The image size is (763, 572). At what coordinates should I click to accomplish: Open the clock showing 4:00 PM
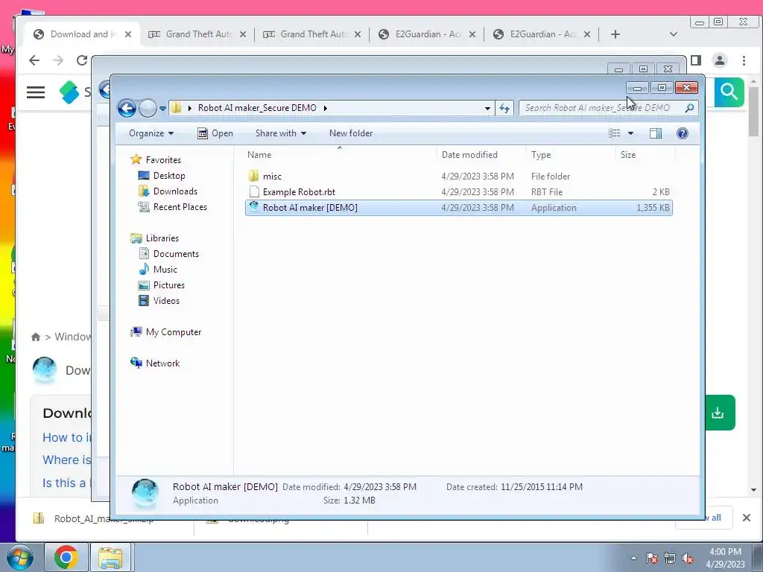725,558
